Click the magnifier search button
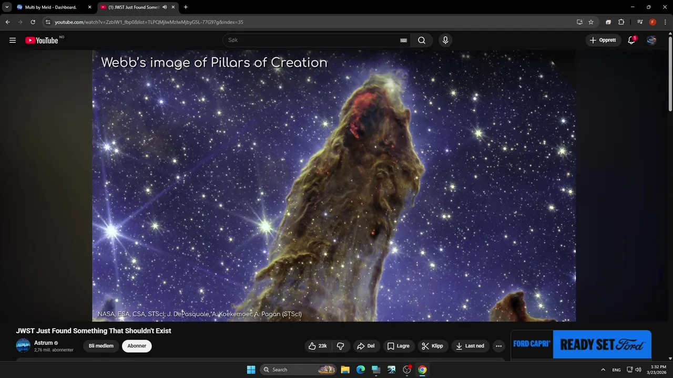 422,40
